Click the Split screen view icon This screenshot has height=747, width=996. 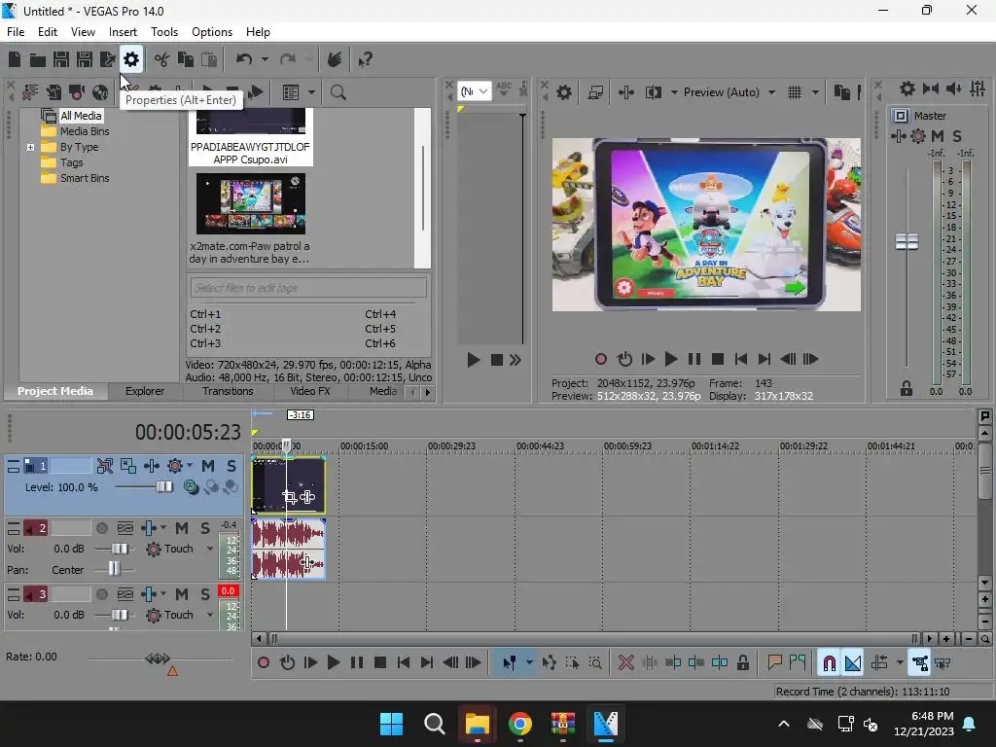pyautogui.click(x=653, y=92)
